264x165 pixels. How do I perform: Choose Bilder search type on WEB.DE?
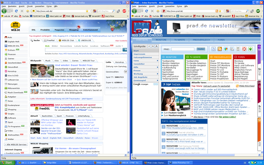55,46
